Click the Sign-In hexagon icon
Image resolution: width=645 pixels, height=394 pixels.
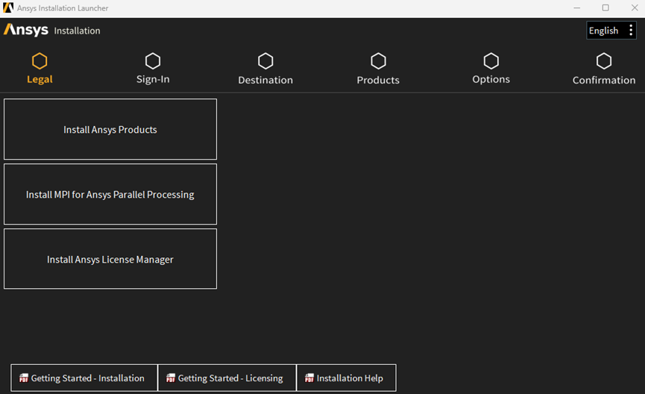tap(153, 61)
